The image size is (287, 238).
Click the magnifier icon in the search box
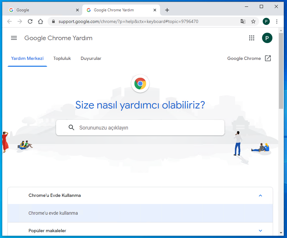click(71, 128)
